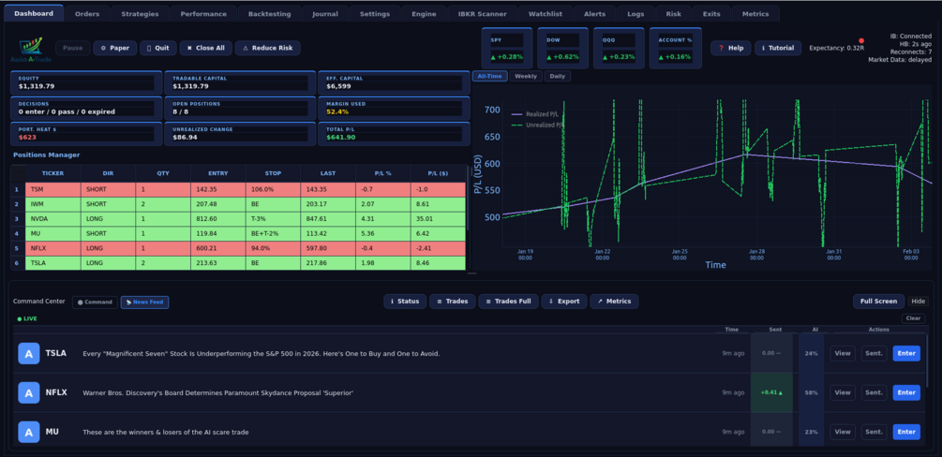Click the SPY index tile
The width and height of the screenshot is (942, 457).
[507, 48]
